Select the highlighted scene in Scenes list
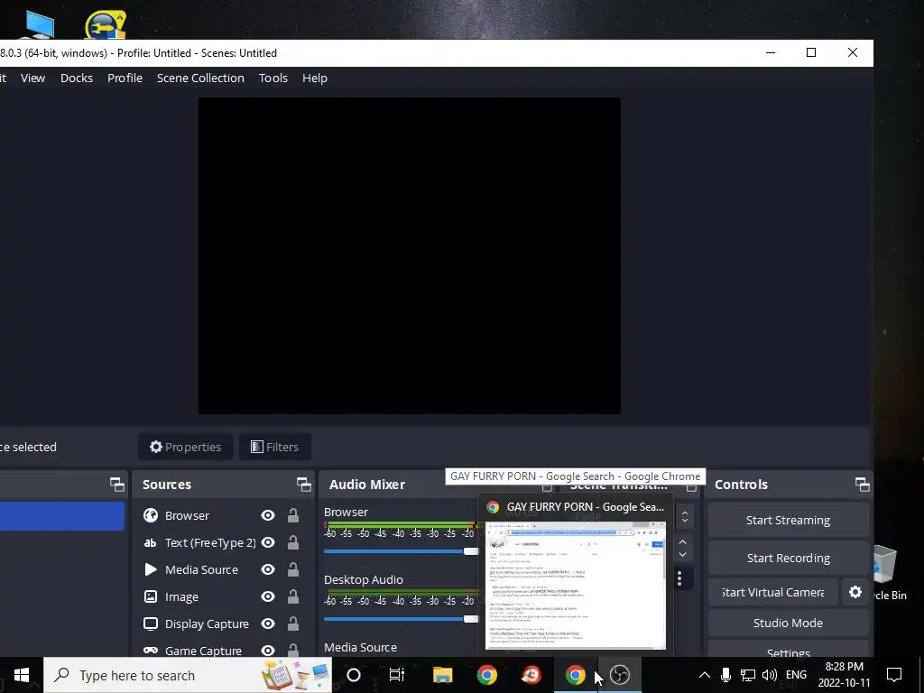Viewport: 924px width, 693px height. pos(62,516)
